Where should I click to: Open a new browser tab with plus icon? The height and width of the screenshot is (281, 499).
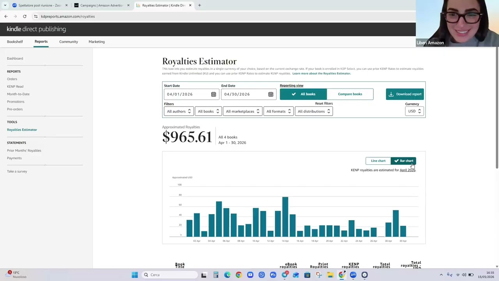click(199, 5)
